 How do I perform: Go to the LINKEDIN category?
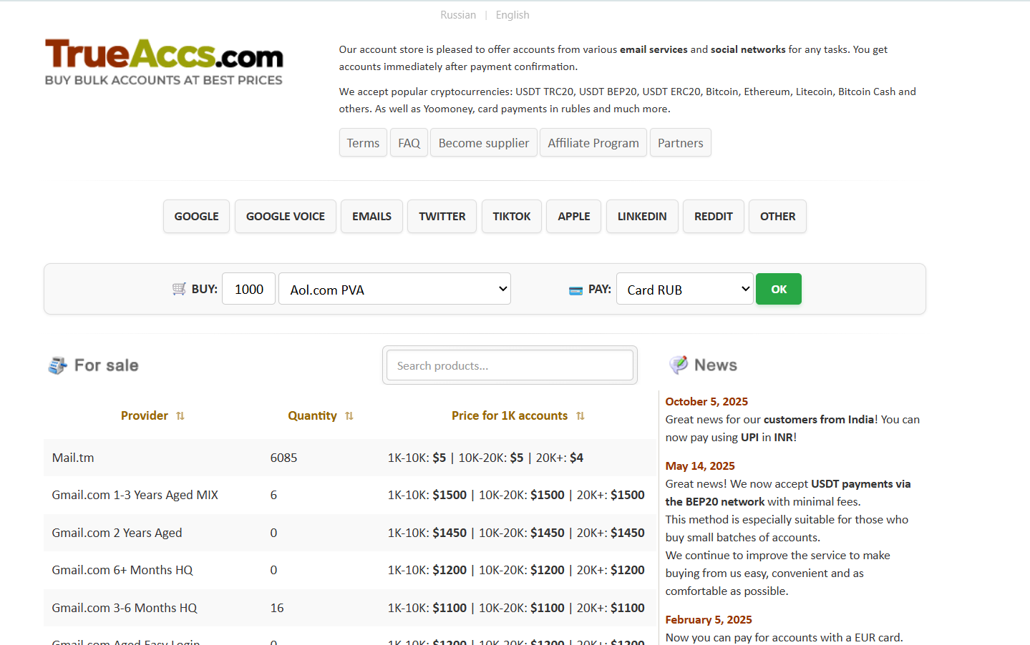641,217
